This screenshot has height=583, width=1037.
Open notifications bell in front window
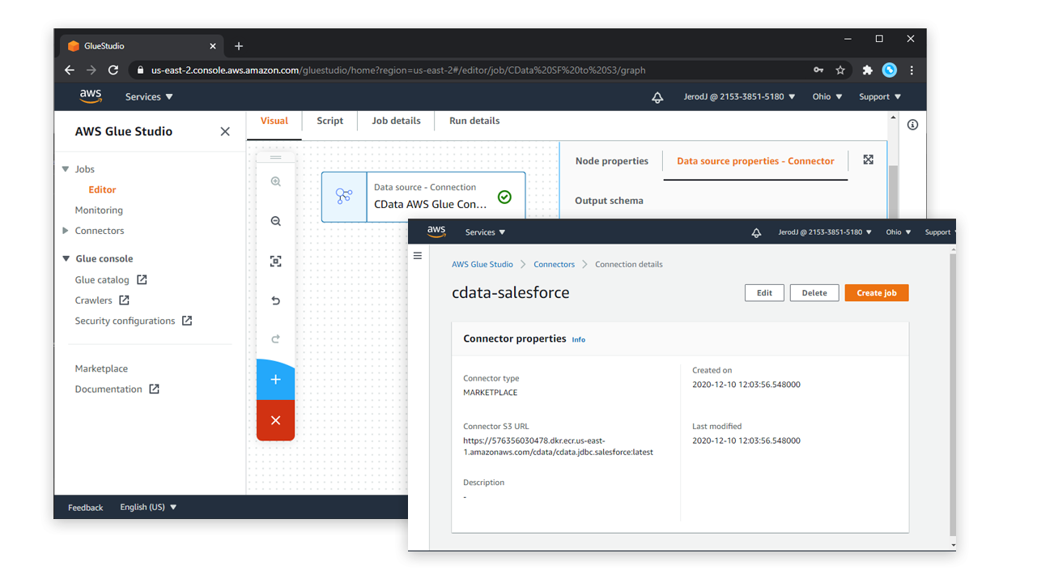pyautogui.click(x=756, y=232)
